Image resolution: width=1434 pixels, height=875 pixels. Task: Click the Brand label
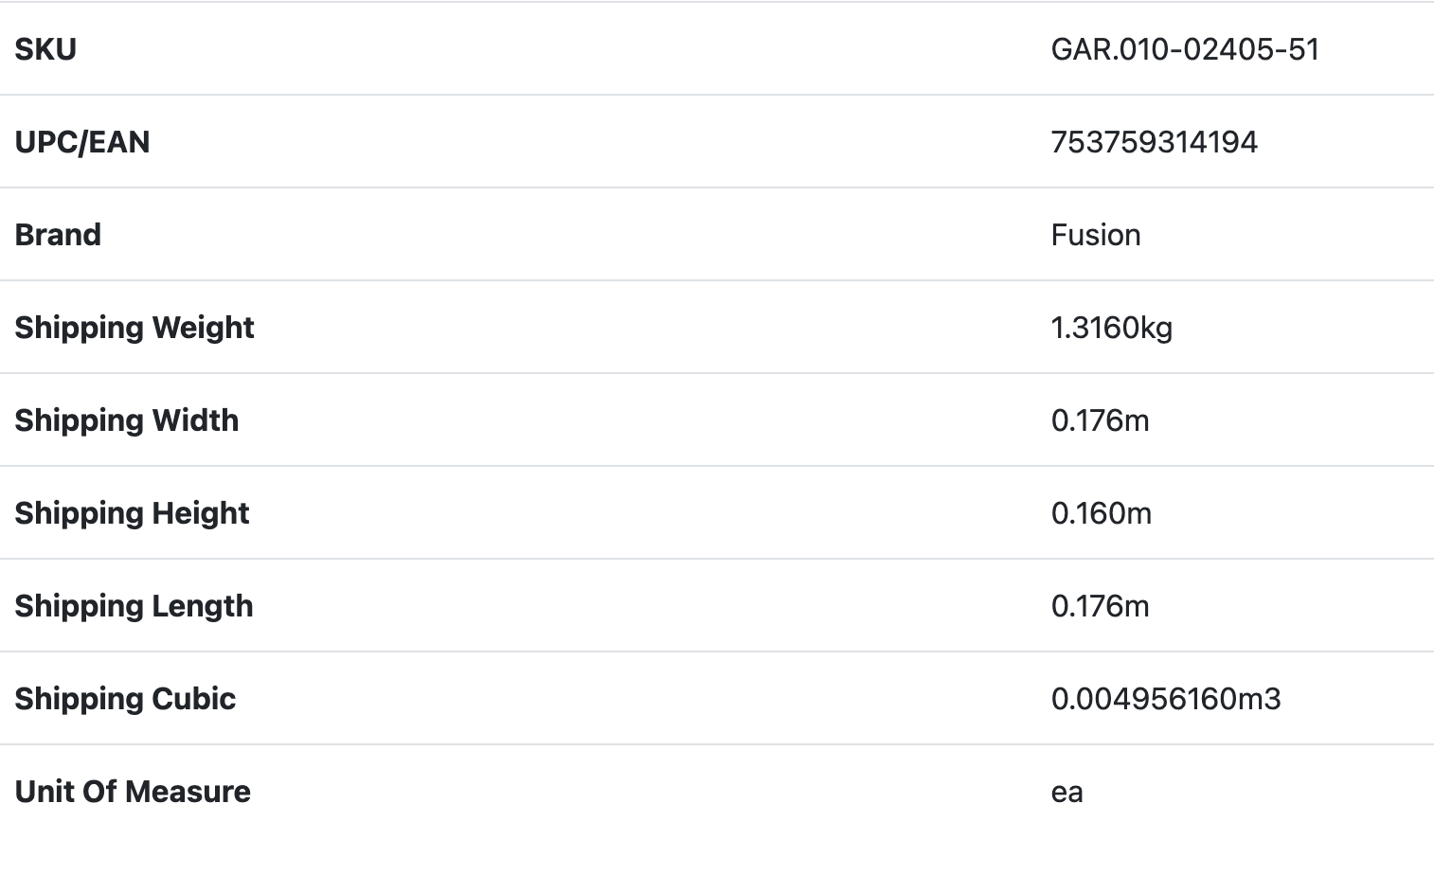pyautogui.click(x=58, y=235)
